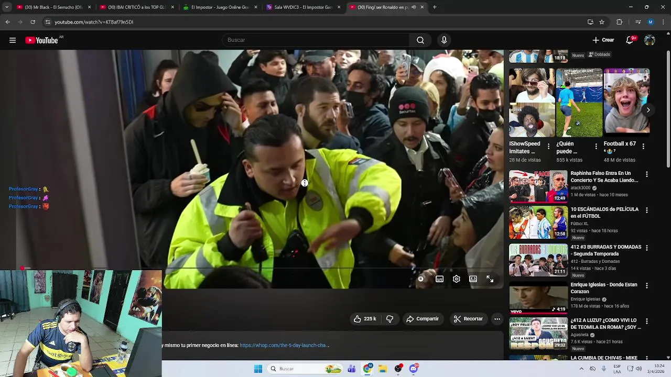Open OBS Studio from the taskbar
The width and height of the screenshot is (671, 377).
tap(398, 369)
